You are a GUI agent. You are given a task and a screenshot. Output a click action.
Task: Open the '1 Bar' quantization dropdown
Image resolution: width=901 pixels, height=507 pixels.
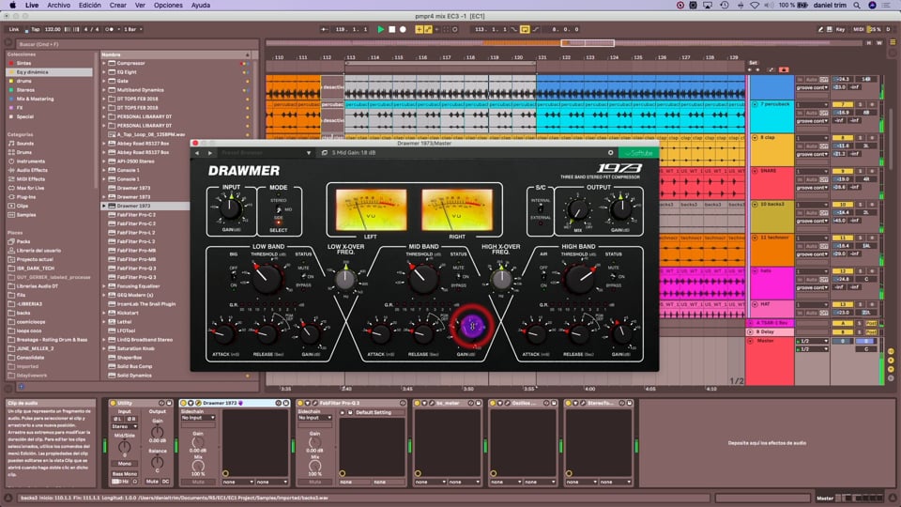[132, 29]
